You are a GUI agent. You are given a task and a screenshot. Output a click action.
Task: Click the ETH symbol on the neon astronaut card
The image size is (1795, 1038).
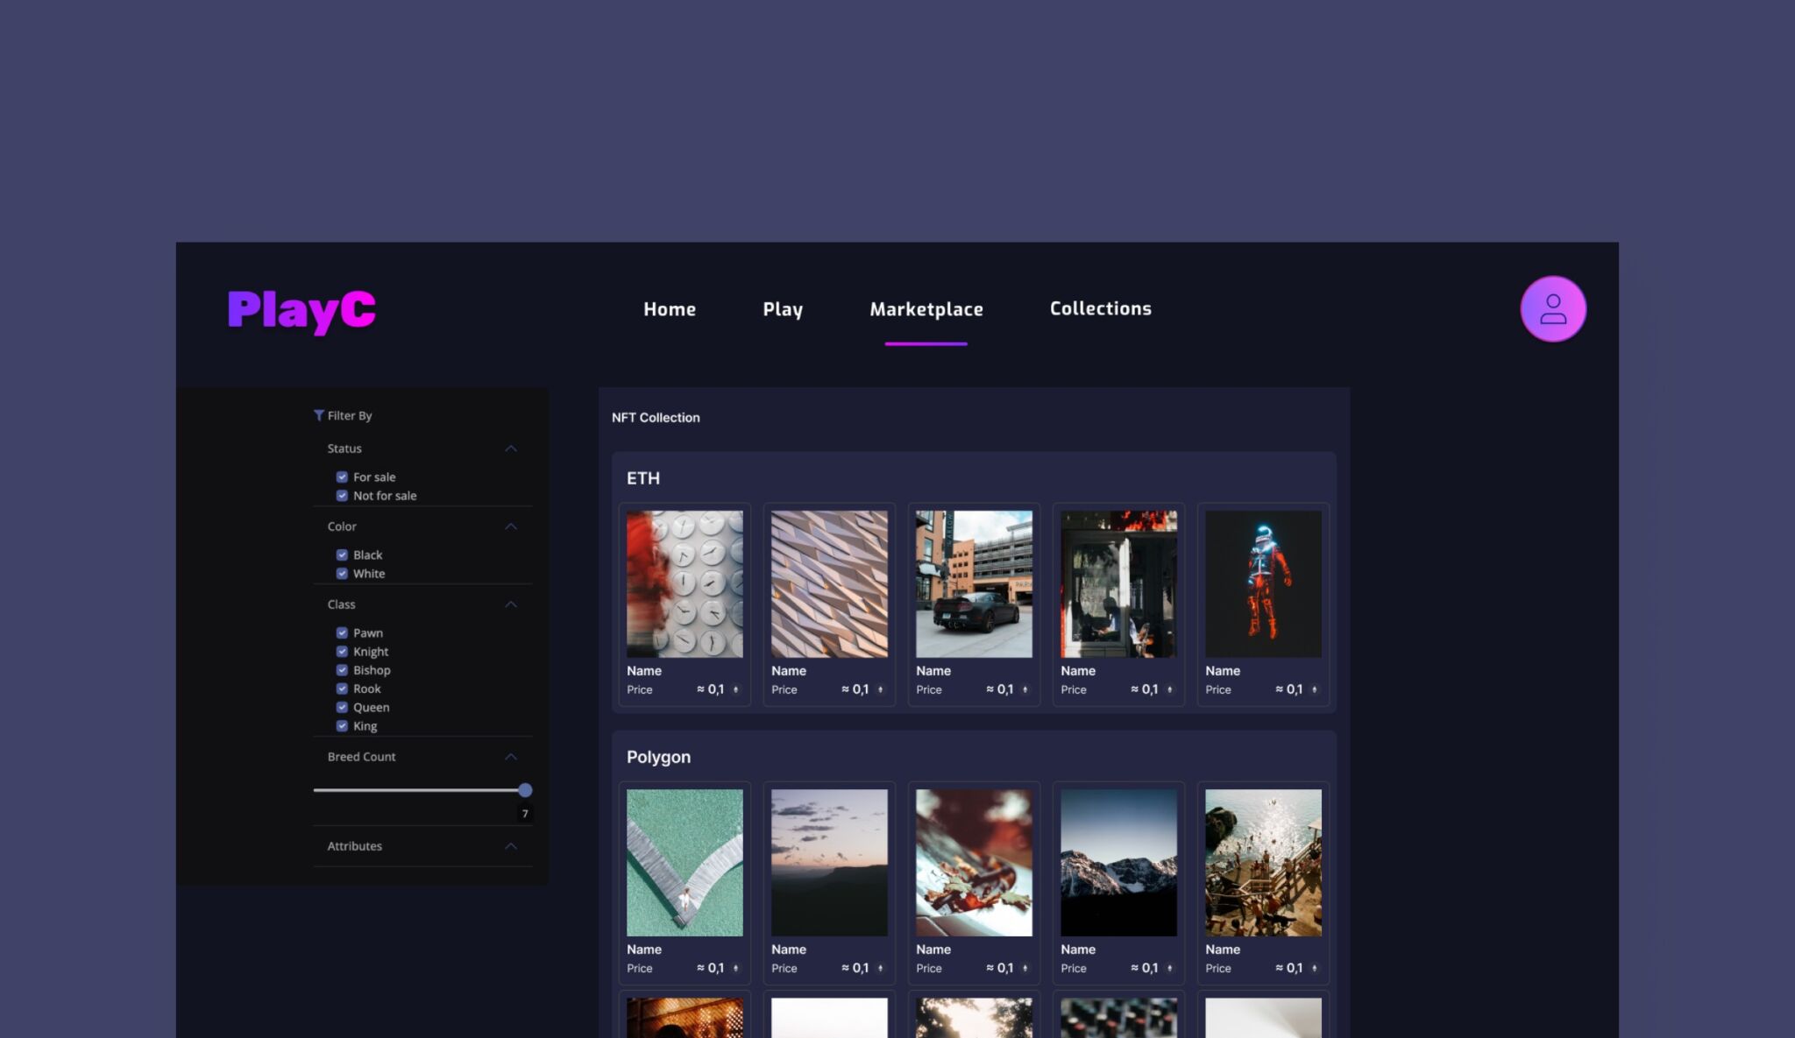point(1314,689)
